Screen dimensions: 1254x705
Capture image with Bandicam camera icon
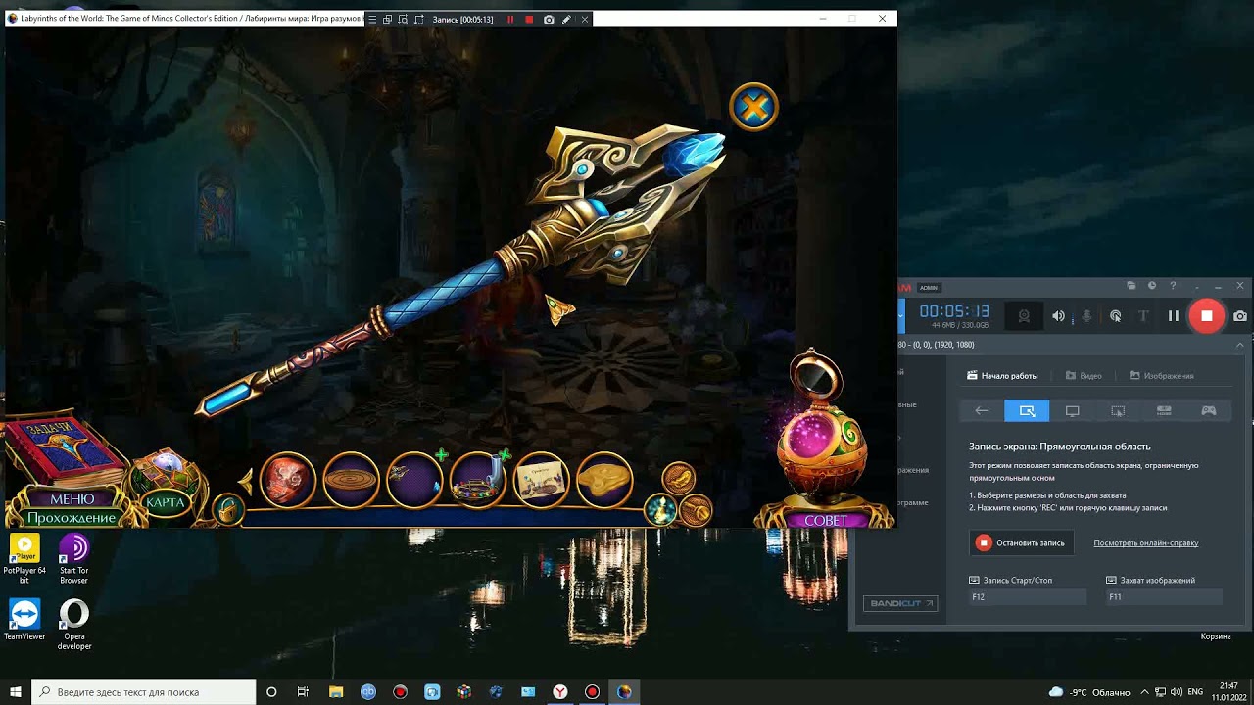point(1240,316)
